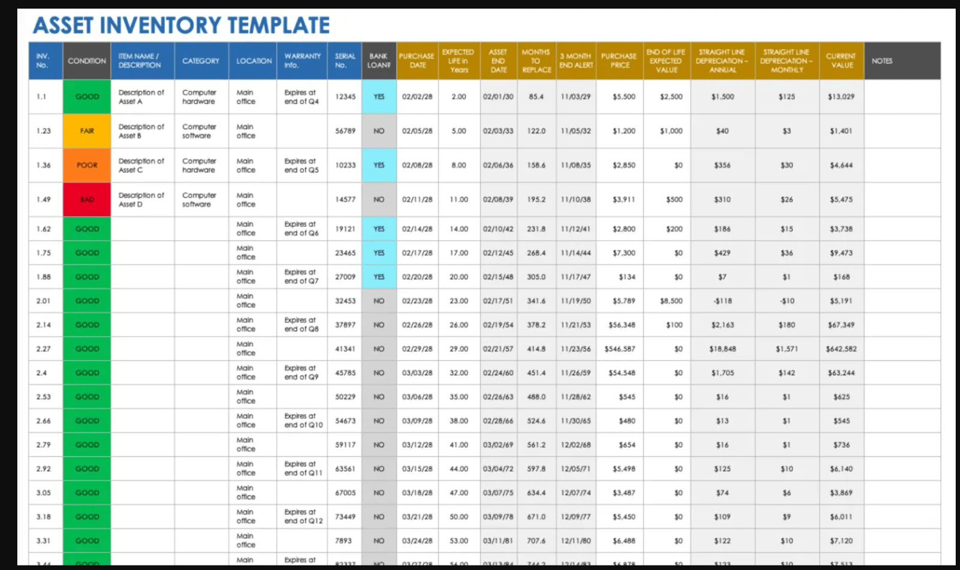This screenshot has height=570, width=960.
Task: Select serial number cell 14577
Action: click(x=345, y=199)
